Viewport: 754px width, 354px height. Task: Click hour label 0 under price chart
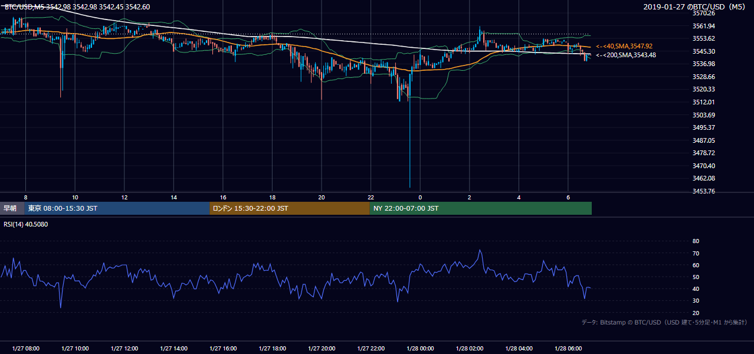tap(420, 197)
